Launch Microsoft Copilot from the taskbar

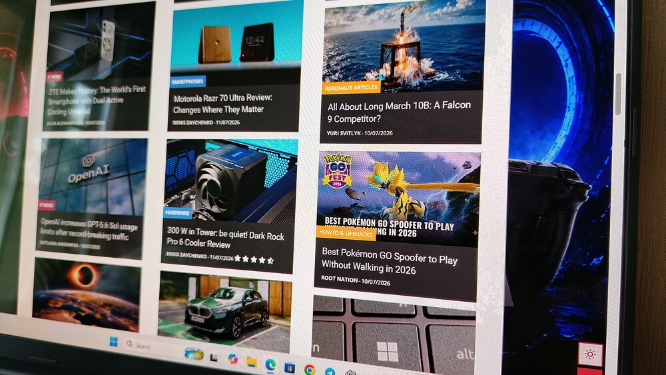[x=232, y=359]
